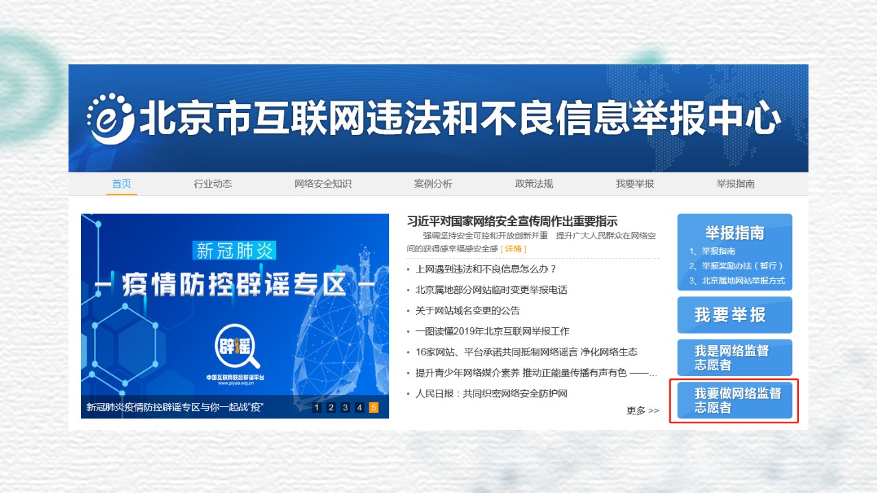Open 16家网站、平台承诺共同抵制网络谣言 article
This screenshot has width=877, height=493.
pos(526,352)
